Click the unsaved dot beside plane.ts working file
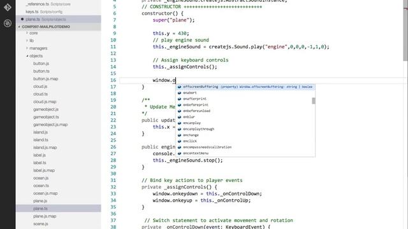408x229 pixels. tap(22, 19)
